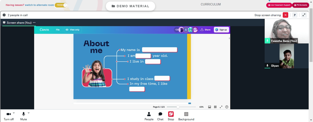313x122 pixels.
Task: Click the +38 collaborators badge
Action: (177, 30)
